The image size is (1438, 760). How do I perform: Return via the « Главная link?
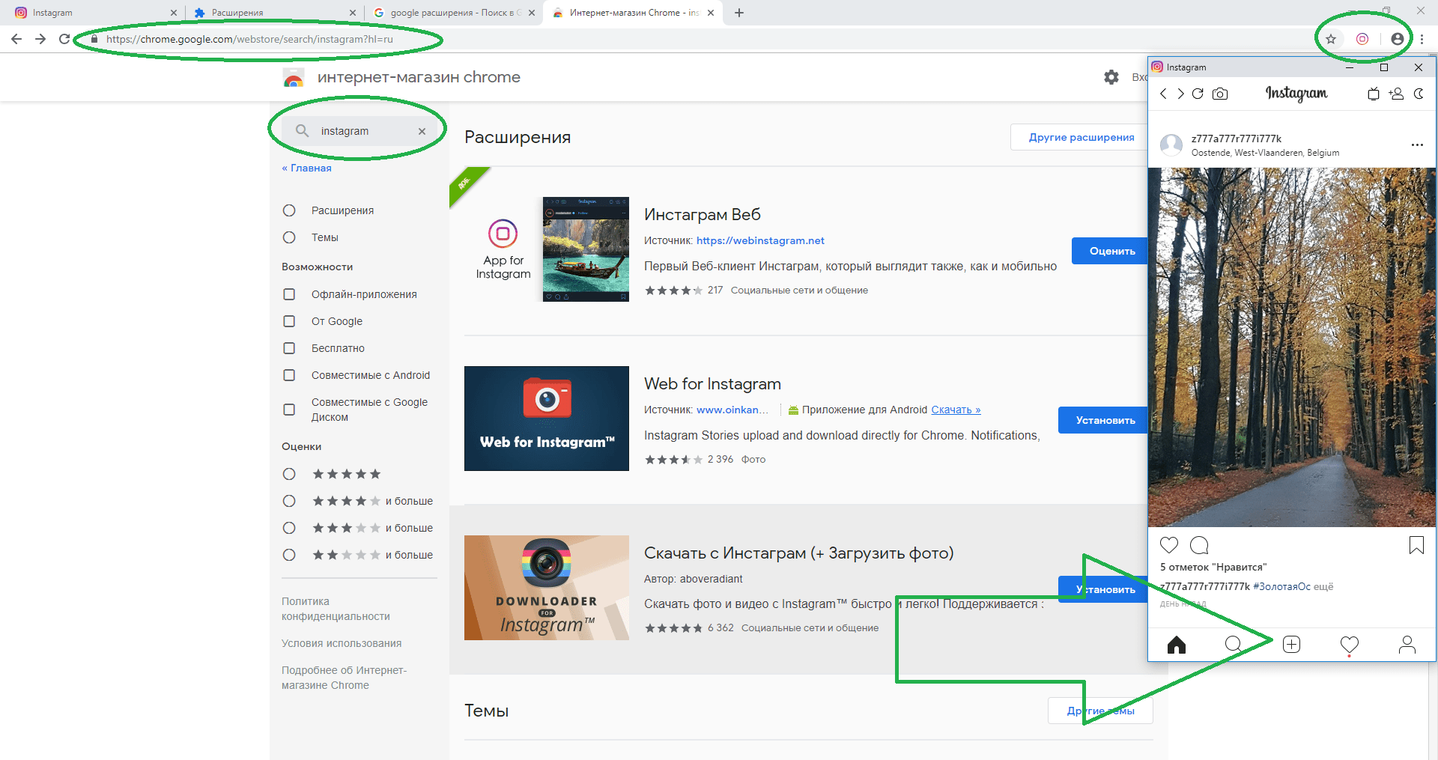(x=306, y=168)
